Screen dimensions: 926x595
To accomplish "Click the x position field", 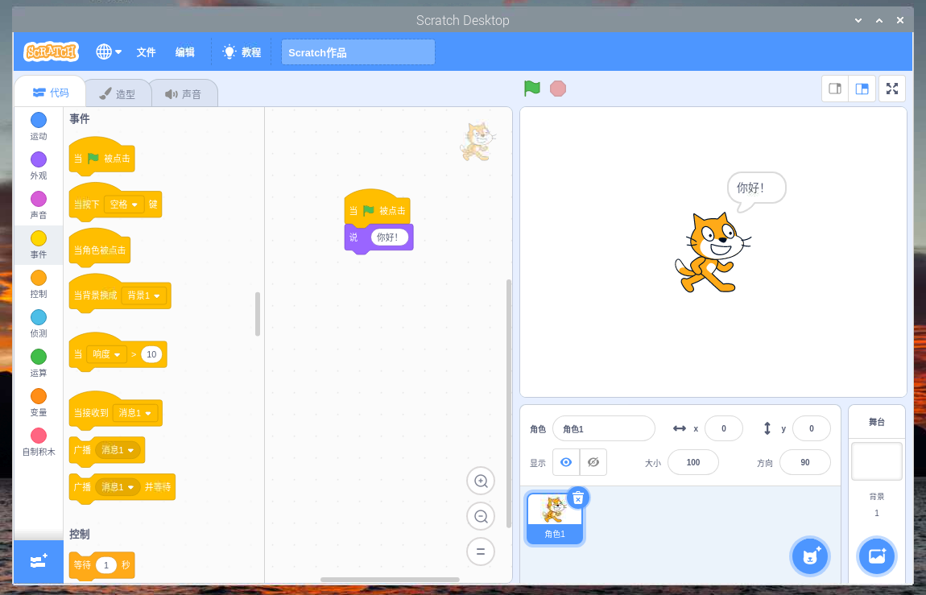I will click(x=723, y=428).
